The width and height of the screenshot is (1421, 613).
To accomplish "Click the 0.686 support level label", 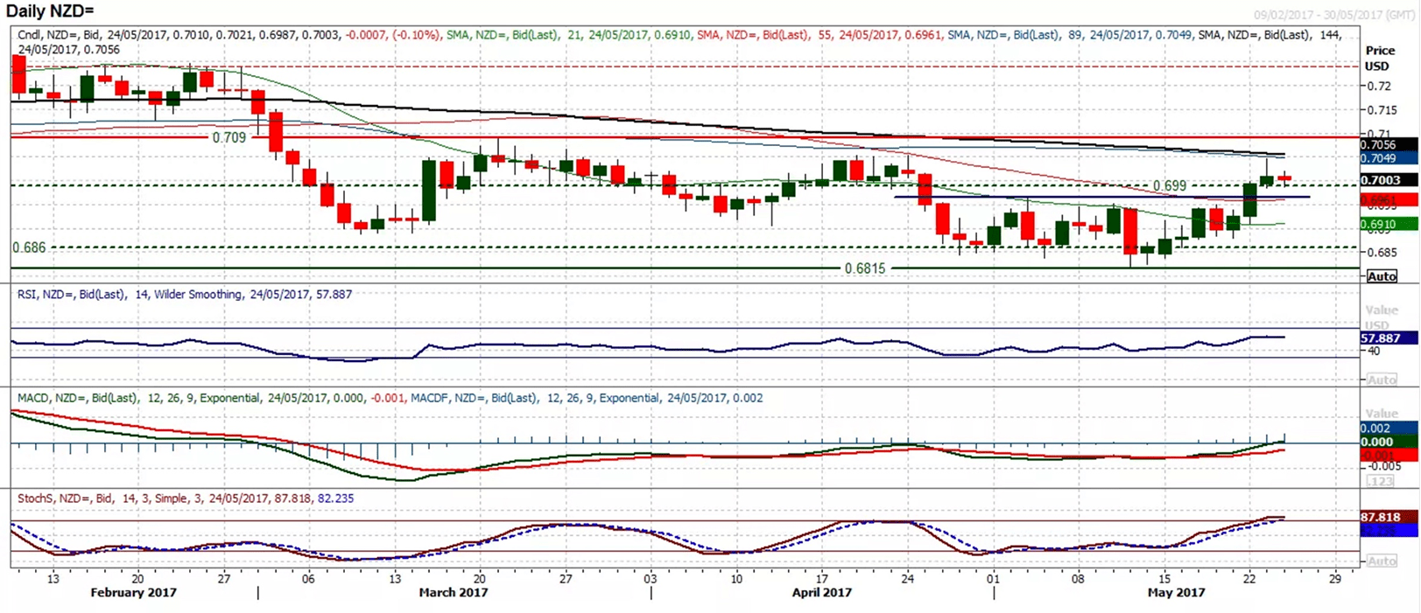I will tap(29, 247).
